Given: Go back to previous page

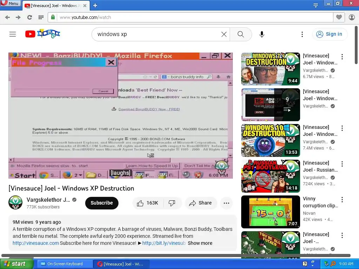Looking at the screenshot, I should pos(7,18).
